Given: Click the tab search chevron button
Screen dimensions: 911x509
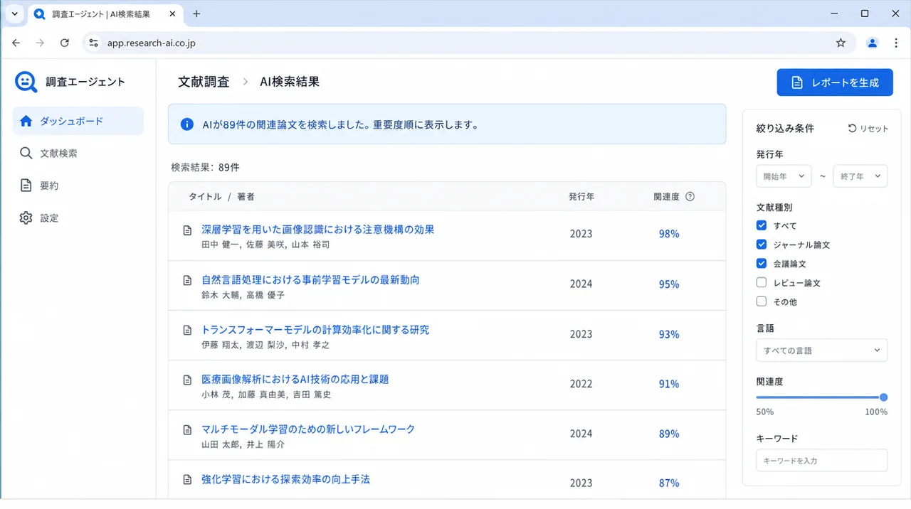Looking at the screenshot, I should coord(14,14).
